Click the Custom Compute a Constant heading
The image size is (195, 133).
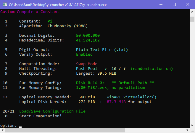(x=30, y=12)
